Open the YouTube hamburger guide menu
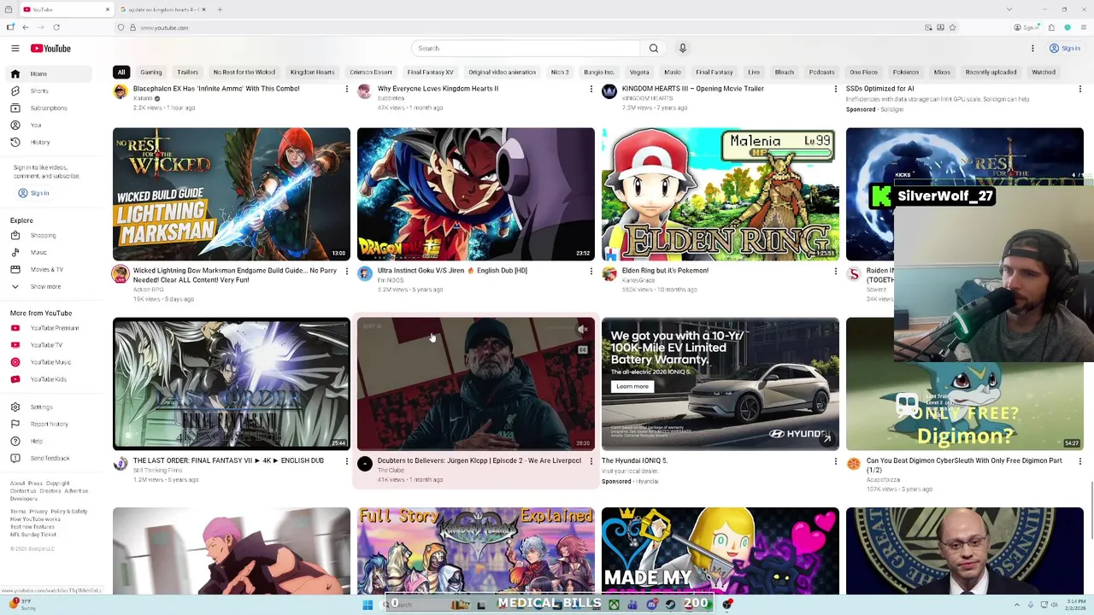The image size is (1094, 615). (x=15, y=49)
